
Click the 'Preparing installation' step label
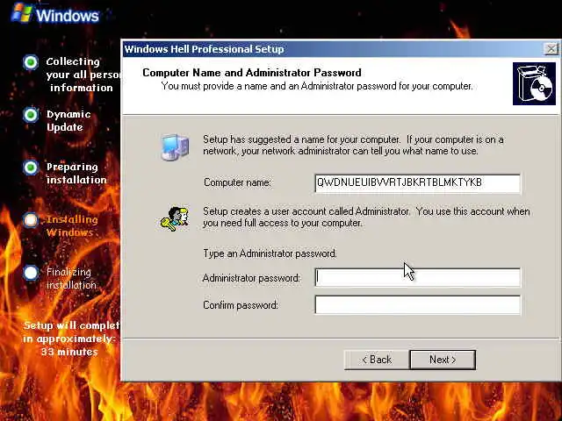pos(76,174)
